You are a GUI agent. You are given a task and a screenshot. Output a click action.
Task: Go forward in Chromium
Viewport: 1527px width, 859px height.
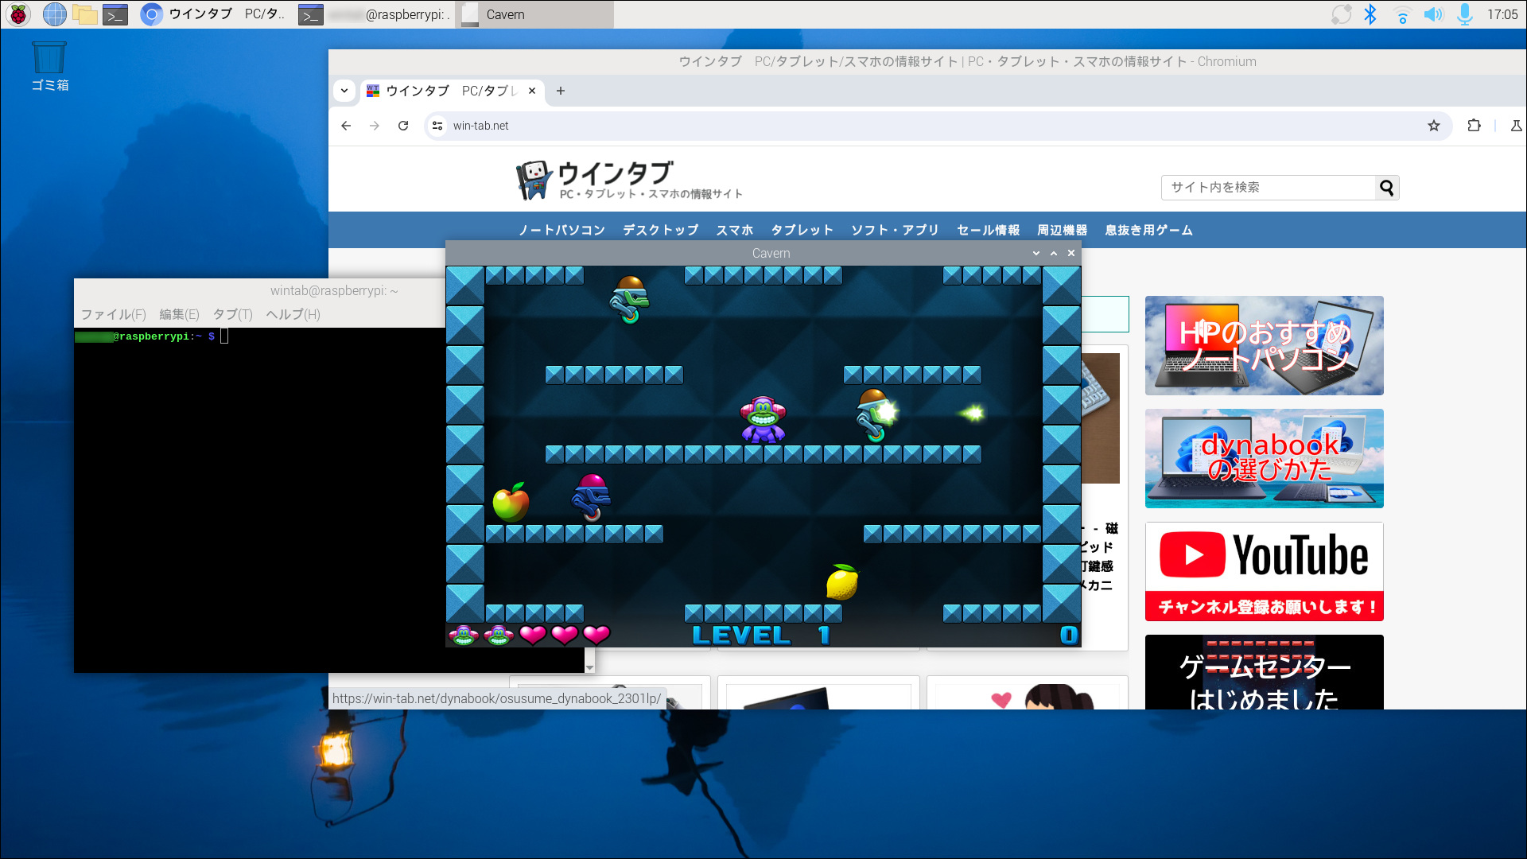[x=375, y=126]
